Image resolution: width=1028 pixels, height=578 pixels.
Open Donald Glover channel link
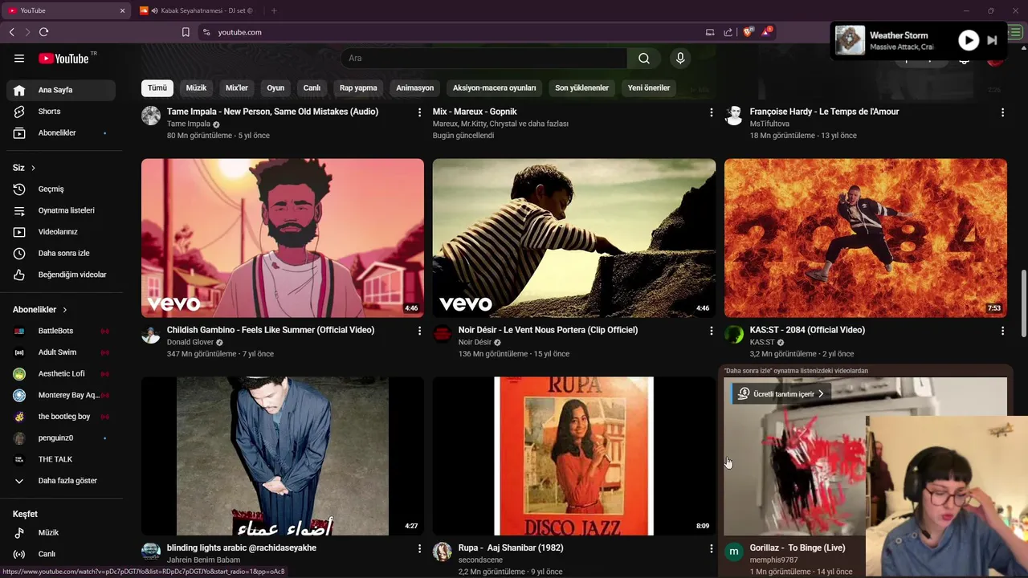[x=190, y=342]
